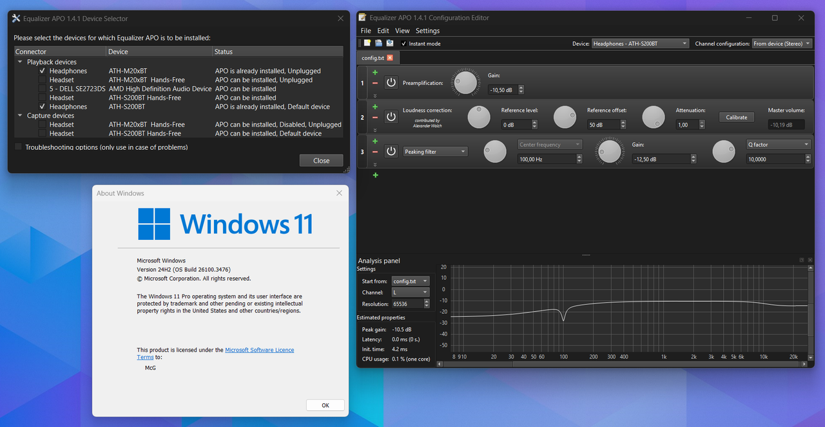Click Configuration Editor title bar app icon
The height and width of the screenshot is (427, 825).
363,17
